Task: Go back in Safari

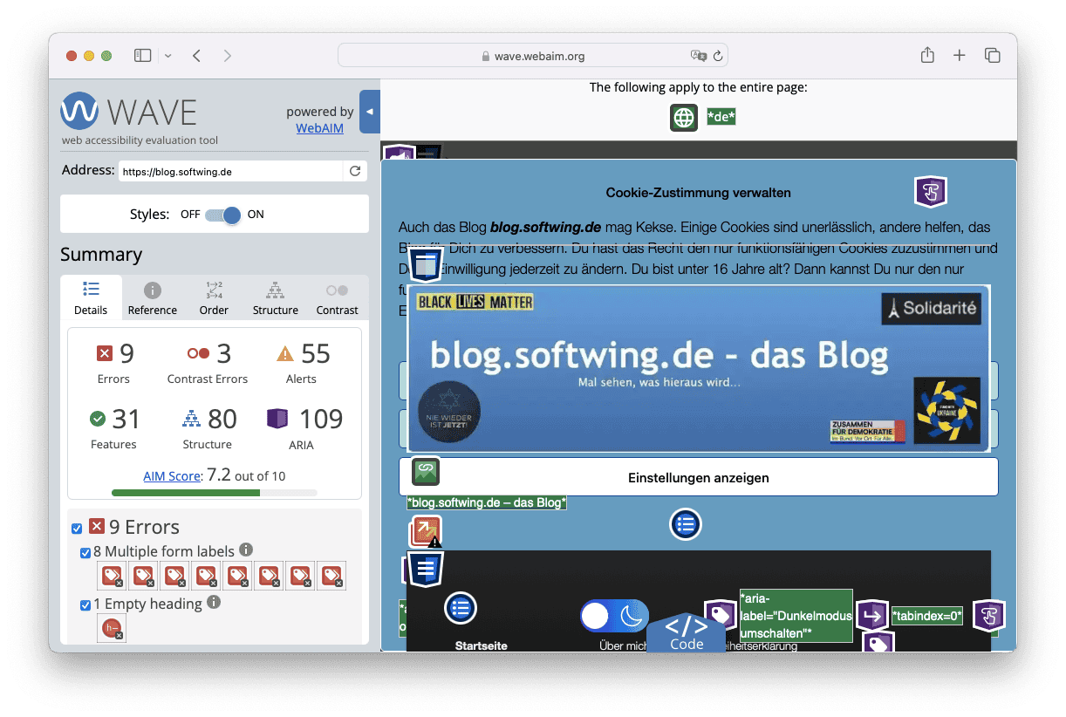Action: coord(197,55)
